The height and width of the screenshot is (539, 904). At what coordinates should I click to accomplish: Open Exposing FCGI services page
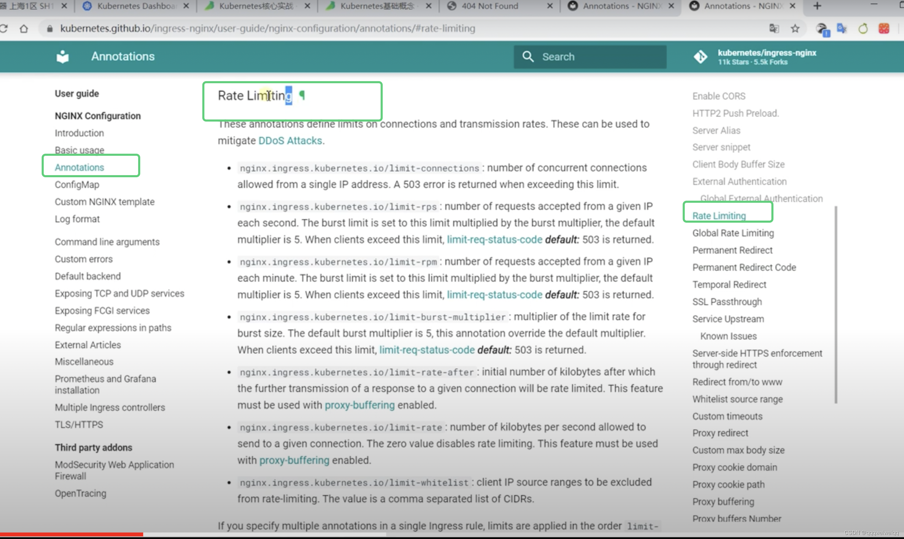[x=102, y=310]
